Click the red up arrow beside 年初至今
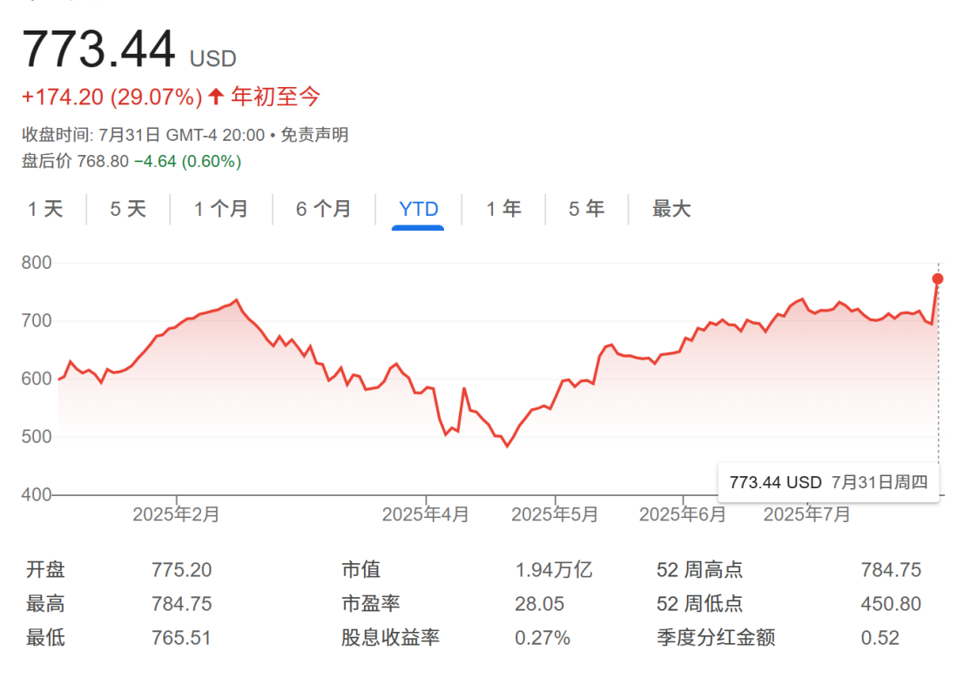This screenshot has width=964, height=678. point(217,97)
